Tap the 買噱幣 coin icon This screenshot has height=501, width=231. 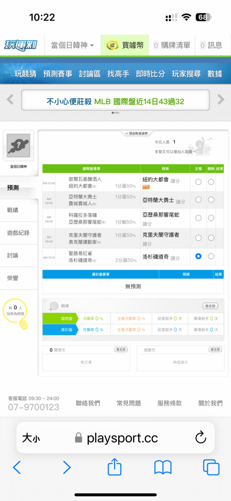(112, 46)
